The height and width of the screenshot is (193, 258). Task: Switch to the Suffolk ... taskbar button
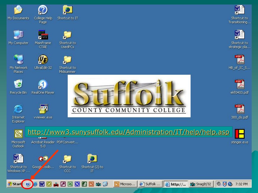[150, 184]
